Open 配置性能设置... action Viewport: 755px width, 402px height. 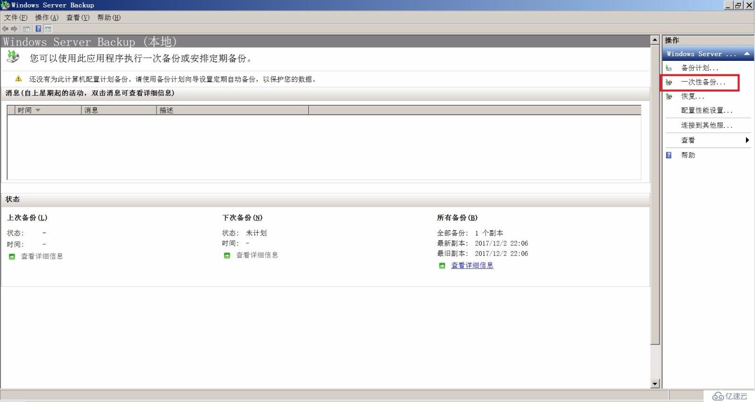click(707, 110)
